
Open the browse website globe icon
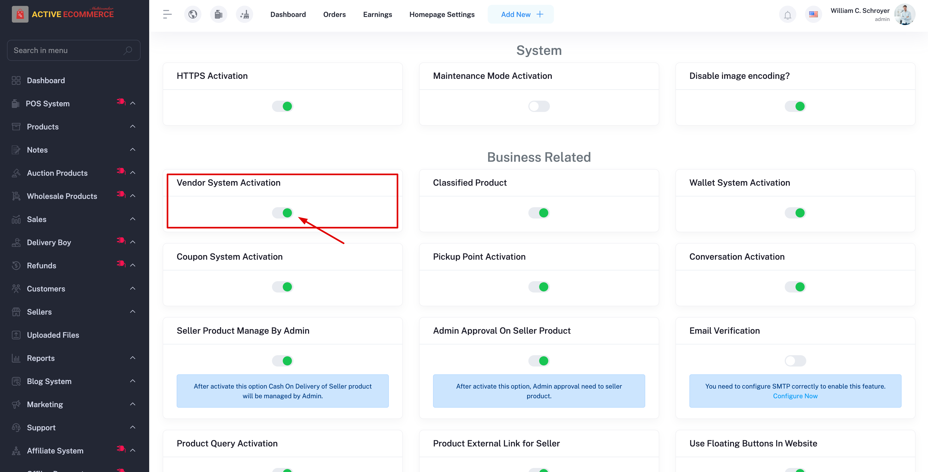(193, 15)
